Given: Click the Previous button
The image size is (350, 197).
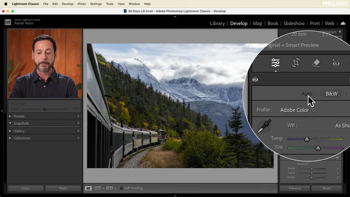Looking at the screenshot, I should coord(295,188).
